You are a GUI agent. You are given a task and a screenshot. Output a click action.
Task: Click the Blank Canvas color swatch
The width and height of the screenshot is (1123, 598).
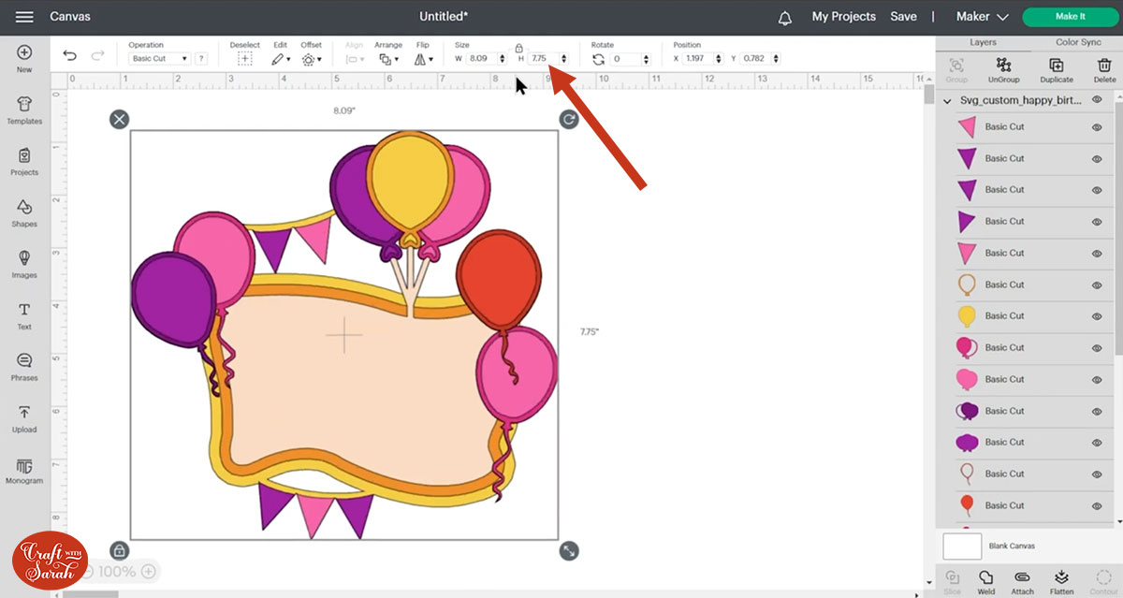point(961,546)
